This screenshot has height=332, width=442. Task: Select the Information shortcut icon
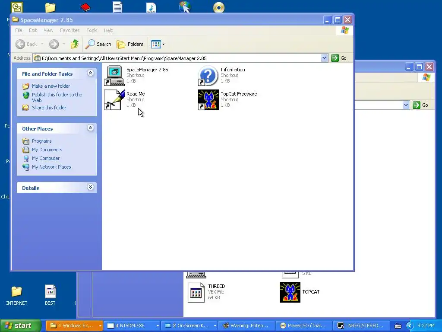click(x=208, y=76)
